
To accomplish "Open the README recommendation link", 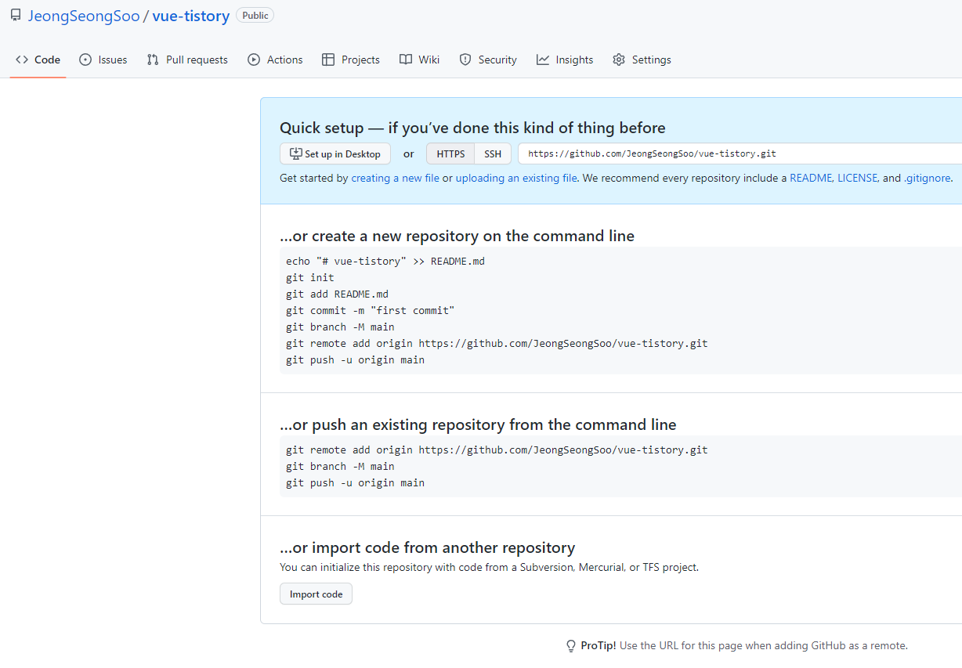I will point(810,178).
